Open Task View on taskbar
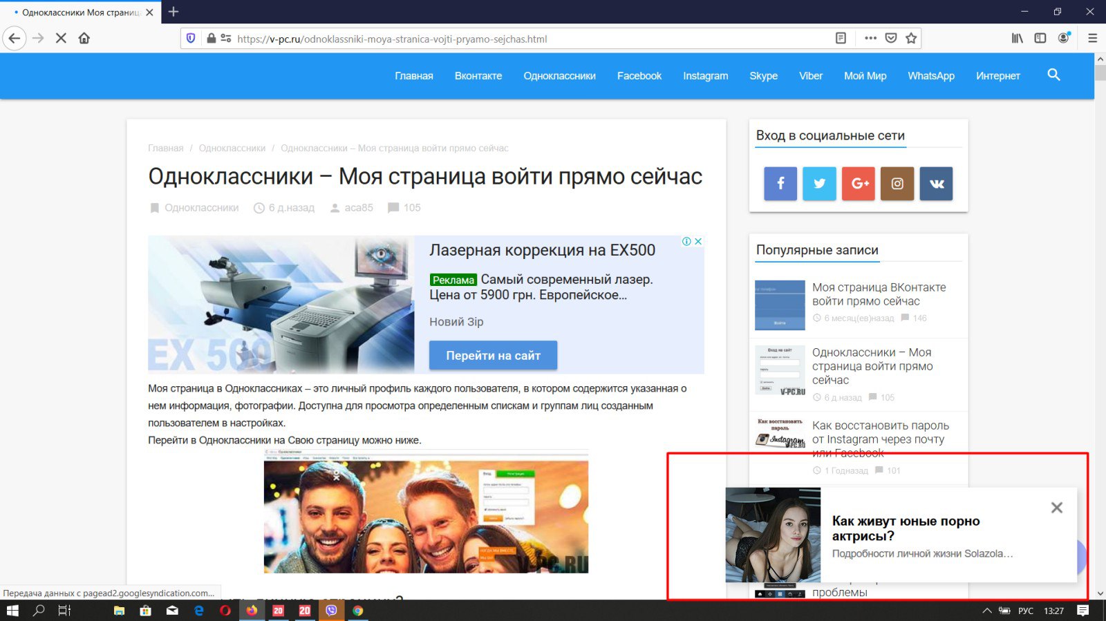Image resolution: width=1106 pixels, height=621 pixels. click(64, 611)
